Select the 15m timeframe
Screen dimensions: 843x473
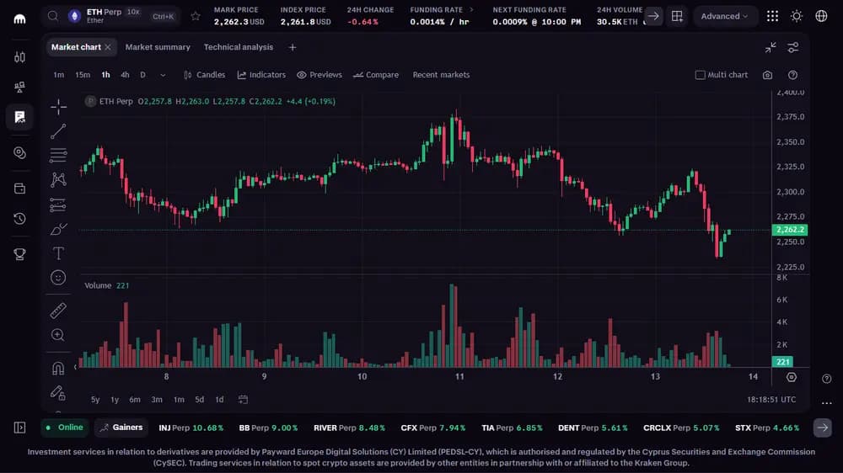[83, 75]
